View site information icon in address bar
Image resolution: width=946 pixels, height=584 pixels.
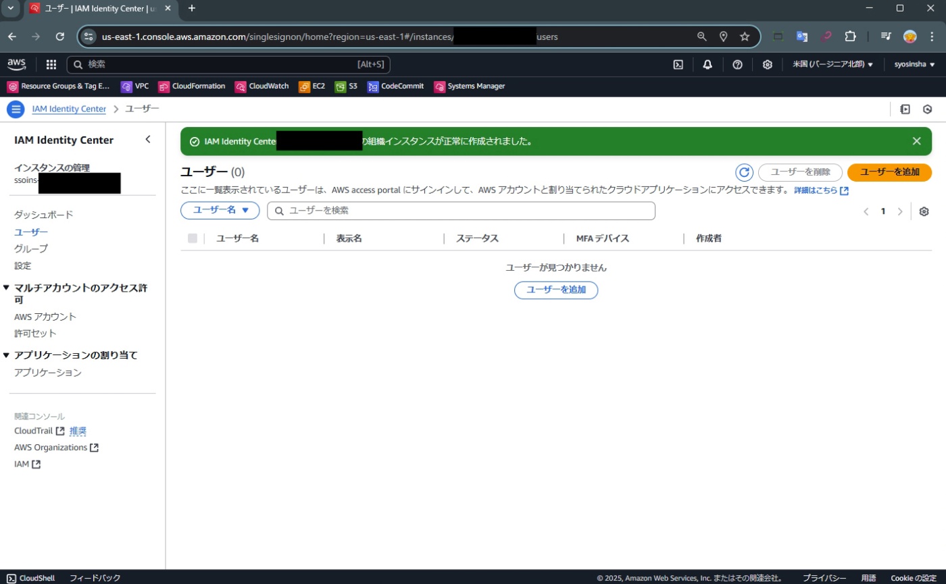[89, 36]
